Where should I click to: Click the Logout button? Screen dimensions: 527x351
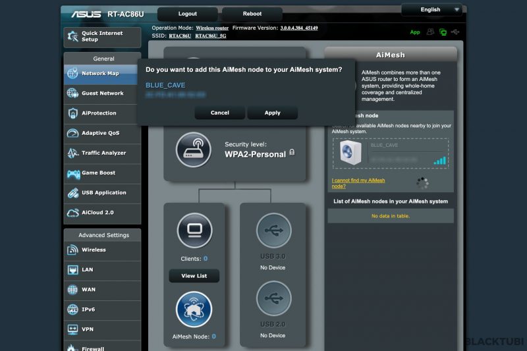[188, 14]
